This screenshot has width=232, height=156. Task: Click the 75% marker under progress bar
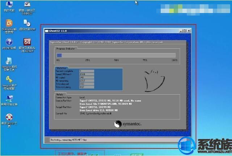tap(145, 60)
